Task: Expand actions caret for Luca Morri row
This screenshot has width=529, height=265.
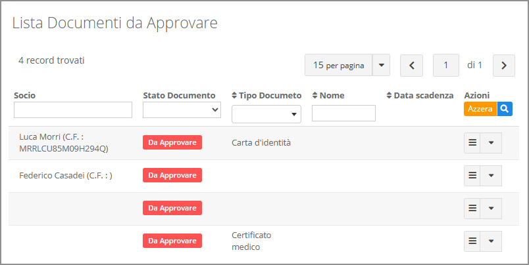Action: [491, 143]
